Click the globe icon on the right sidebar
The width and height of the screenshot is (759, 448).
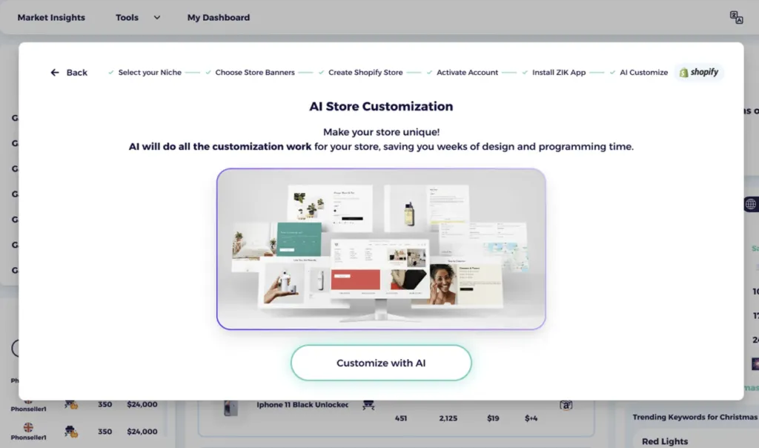tap(750, 203)
